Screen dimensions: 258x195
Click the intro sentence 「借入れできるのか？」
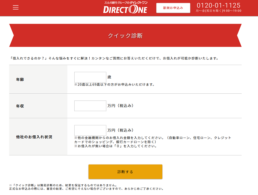click(x=114, y=58)
